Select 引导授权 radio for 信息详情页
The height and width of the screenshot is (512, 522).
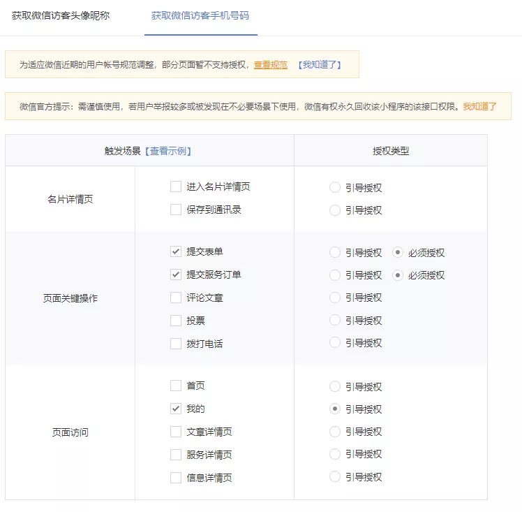[334, 476]
